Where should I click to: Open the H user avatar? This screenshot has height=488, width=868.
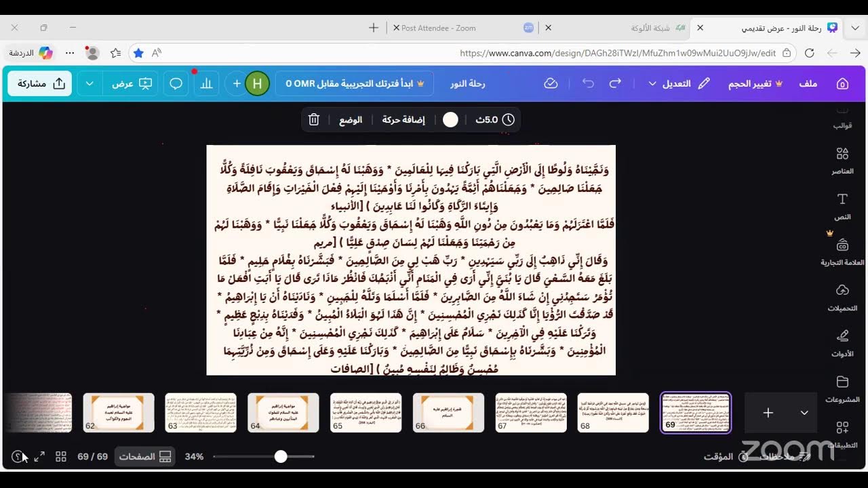coord(257,83)
